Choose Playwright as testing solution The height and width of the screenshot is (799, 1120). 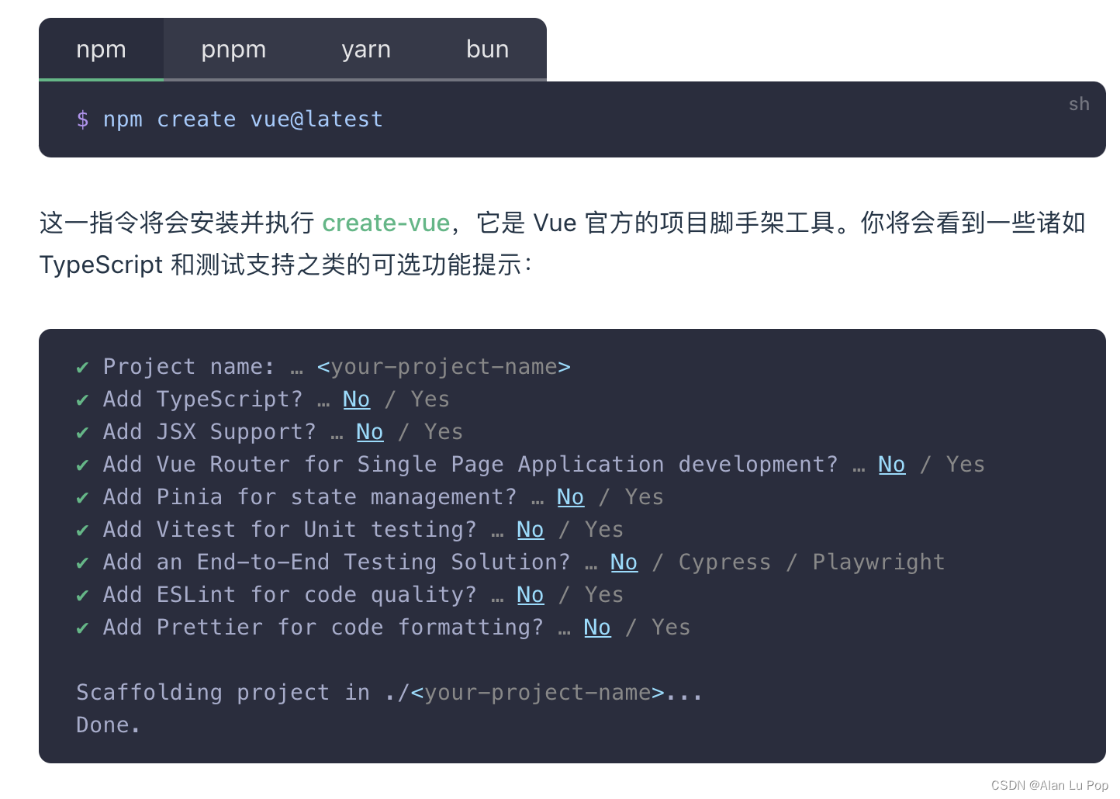tap(878, 561)
